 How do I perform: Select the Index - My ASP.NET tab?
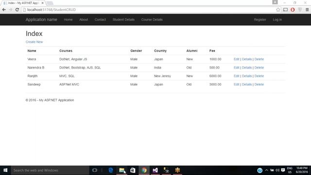[x=23, y=3]
